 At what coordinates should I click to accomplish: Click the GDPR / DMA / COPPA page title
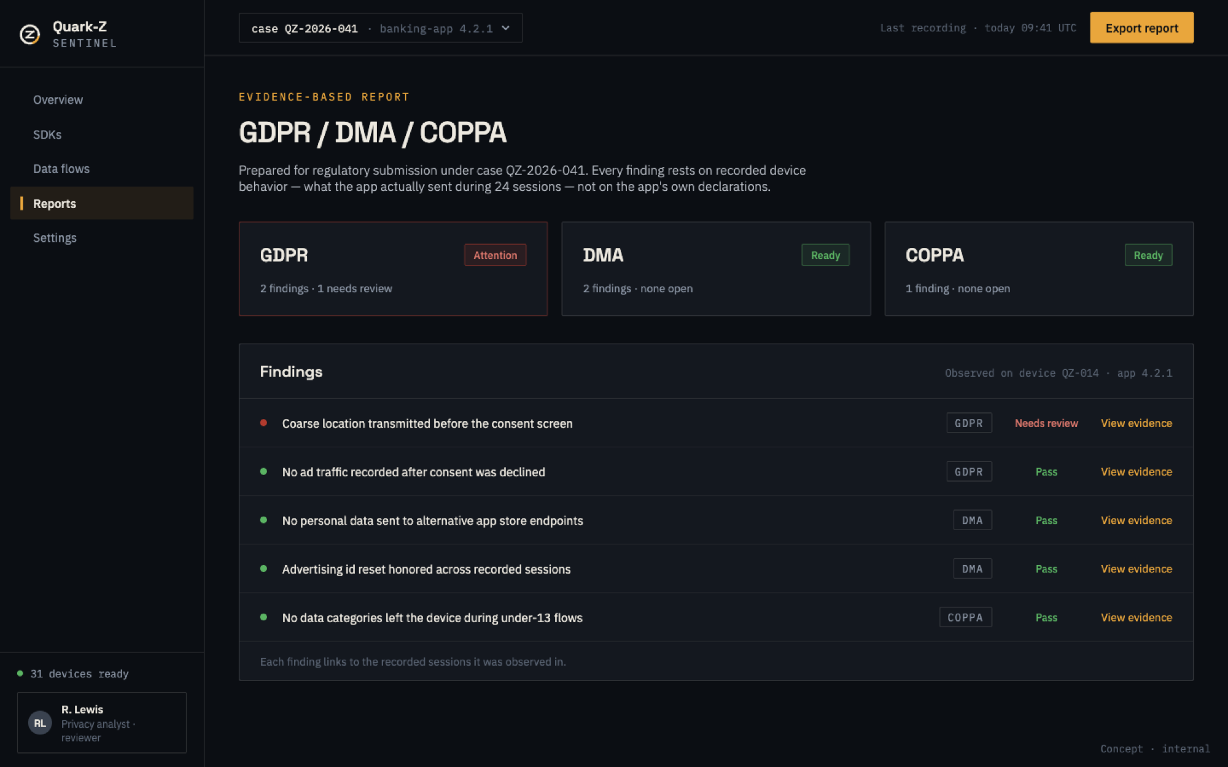point(373,133)
